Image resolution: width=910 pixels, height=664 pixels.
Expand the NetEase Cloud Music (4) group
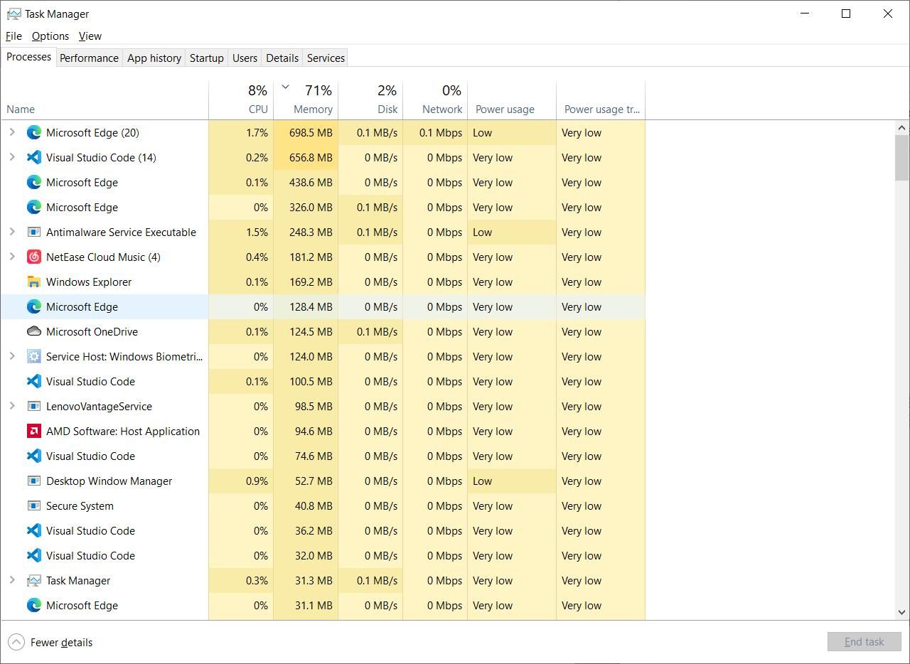coord(12,257)
